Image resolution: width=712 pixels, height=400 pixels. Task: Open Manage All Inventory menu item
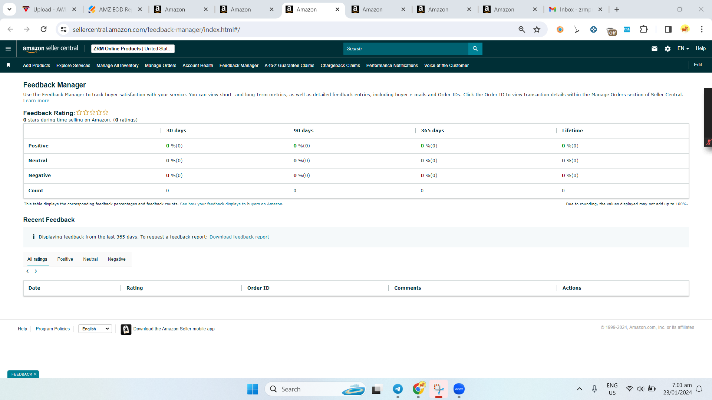pos(118,66)
